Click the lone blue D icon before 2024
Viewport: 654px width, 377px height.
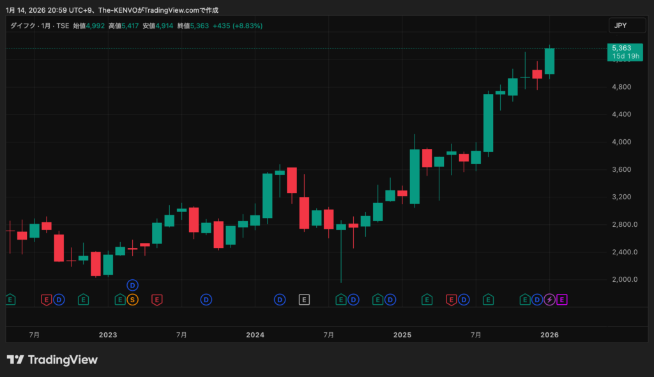[206, 299]
